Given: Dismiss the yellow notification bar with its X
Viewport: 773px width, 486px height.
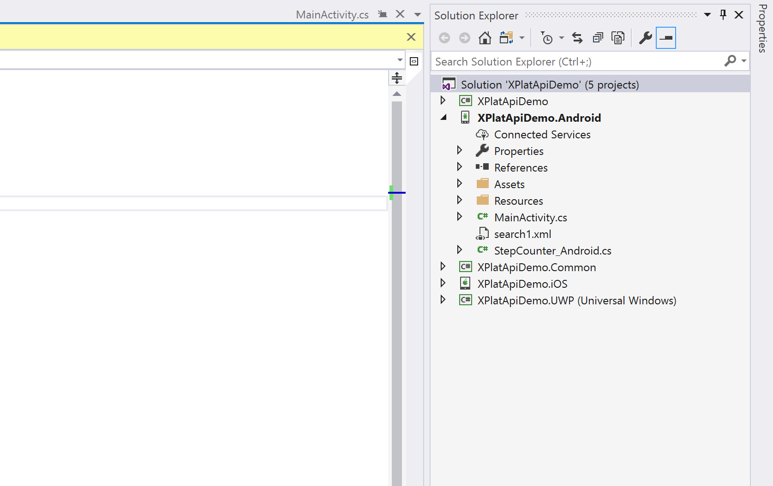Looking at the screenshot, I should click(x=410, y=37).
